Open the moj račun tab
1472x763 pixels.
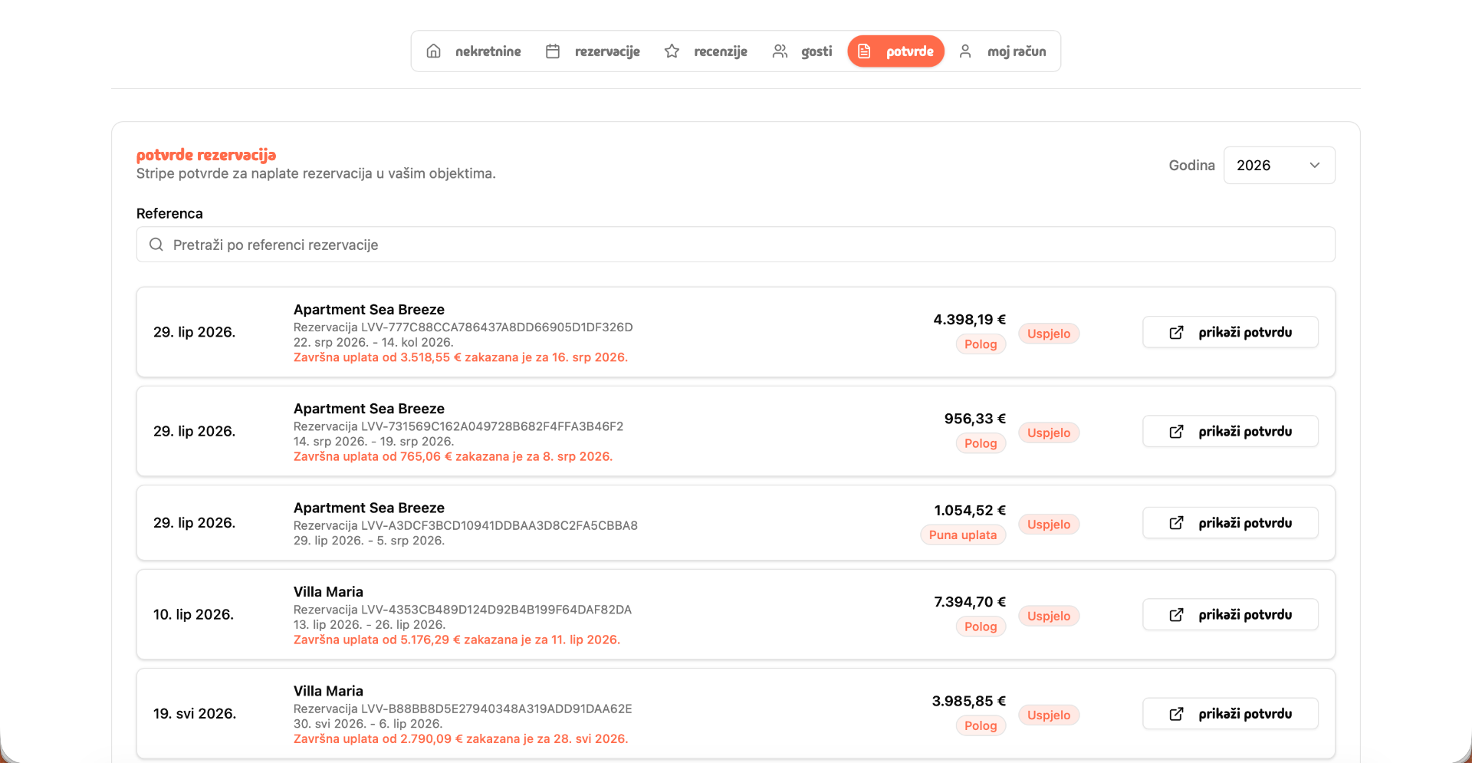point(1002,51)
